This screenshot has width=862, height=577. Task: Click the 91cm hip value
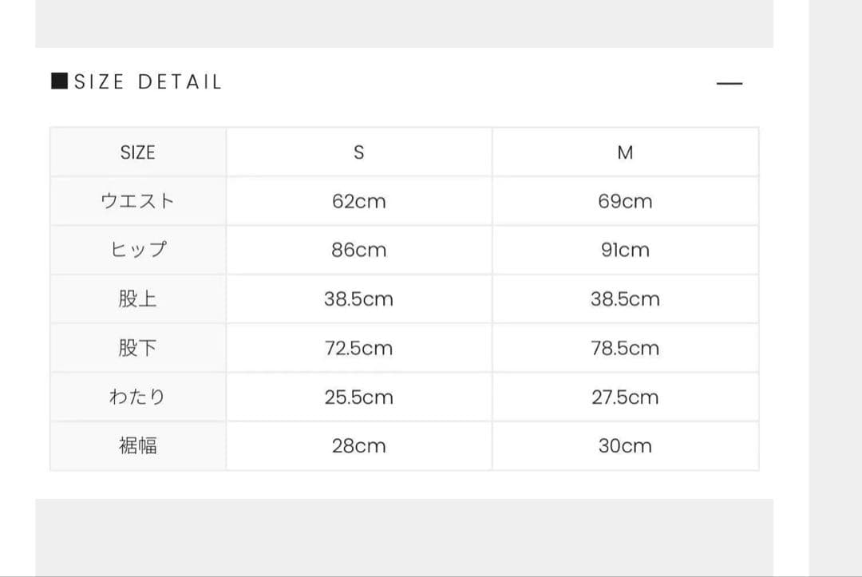point(625,250)
